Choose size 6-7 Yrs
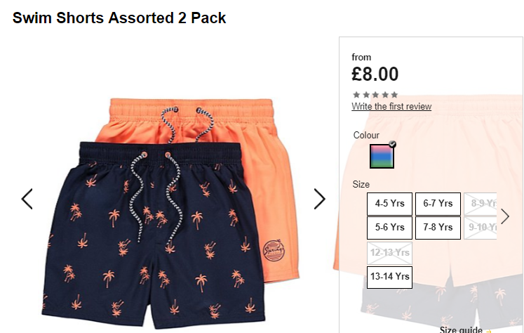This screenshot has width=524, height=333. (438, 204)
